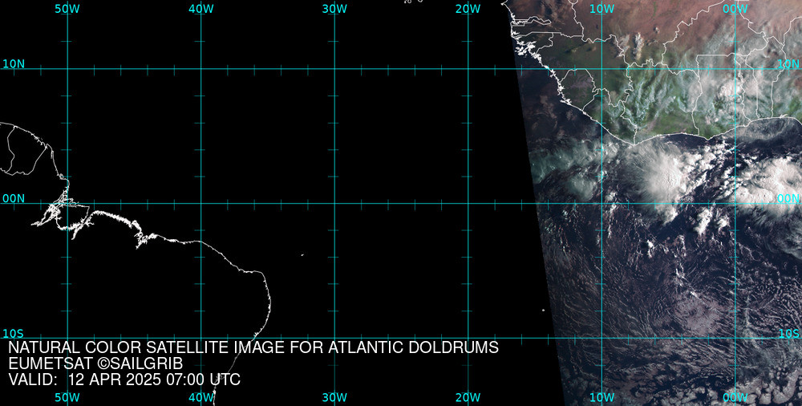Select the 10N latitude label on the right edge
Screen dimensions: 802x406
pyautogui.click(x=788, y=64)
